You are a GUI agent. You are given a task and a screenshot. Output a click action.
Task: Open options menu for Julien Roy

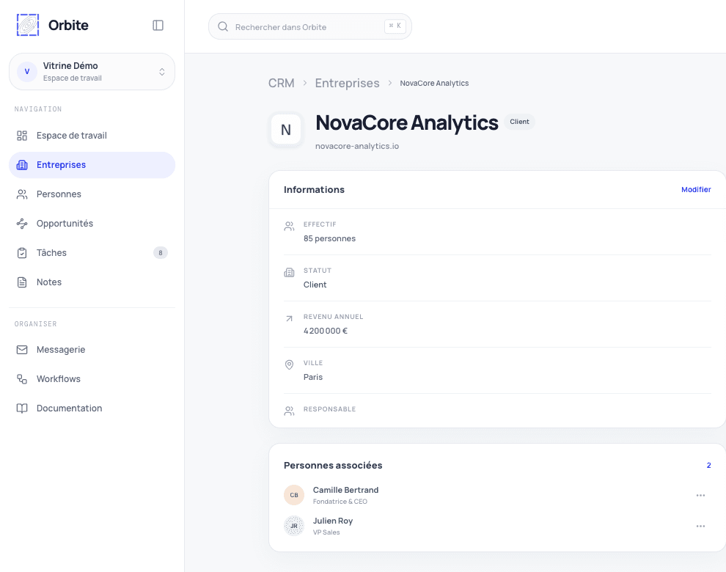click(700, 526)
